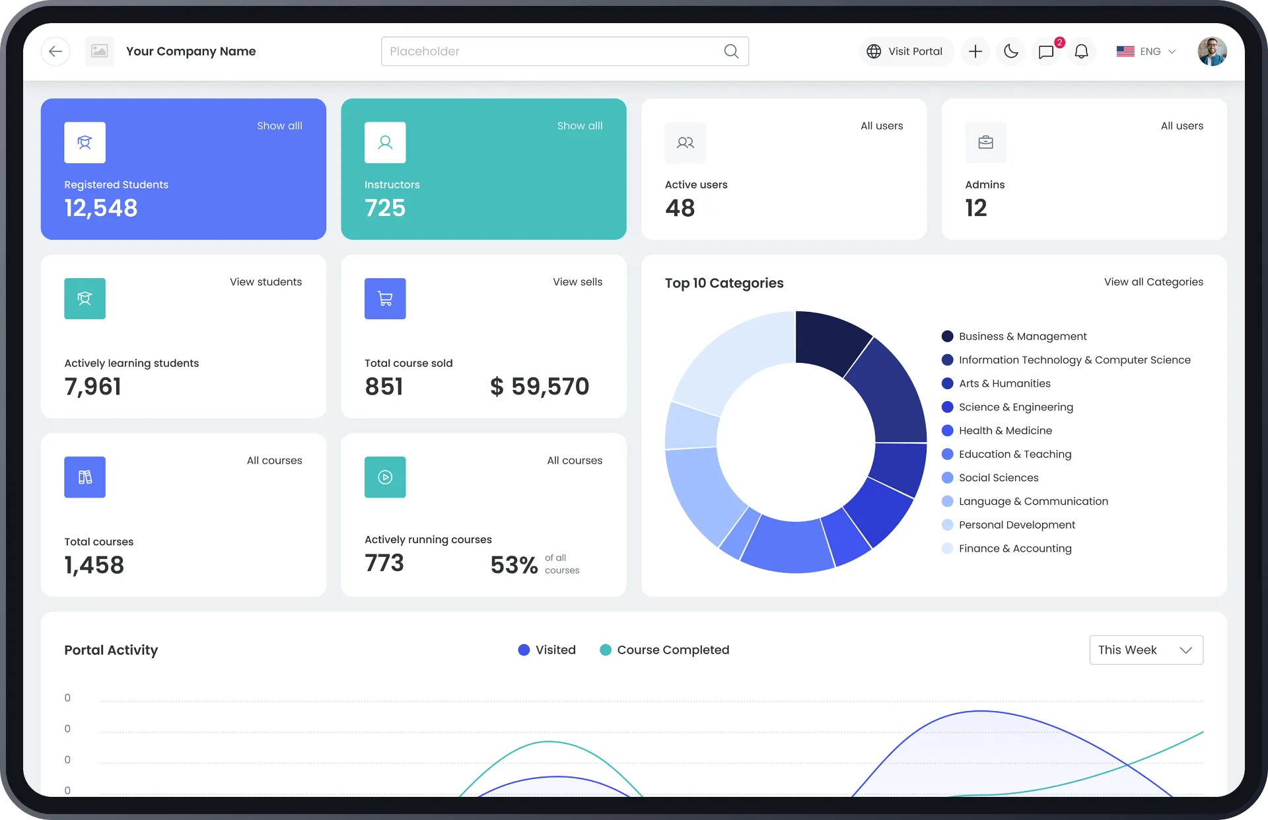Viewport: 1268px width, 820px height.
Task: Select Business & Management legend entry
Action: [1022, 336]
